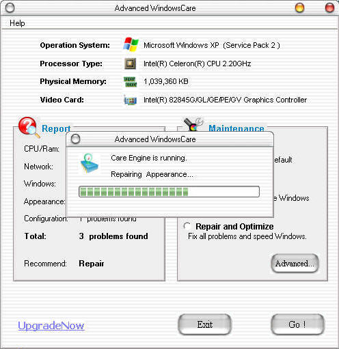339x349 pixels.
Task: Open the Help menu
Action: [x=17, y=23]
